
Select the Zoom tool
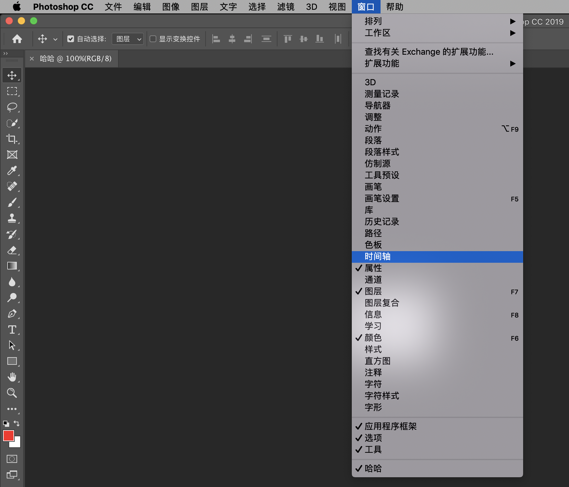(x=12, y=393)
